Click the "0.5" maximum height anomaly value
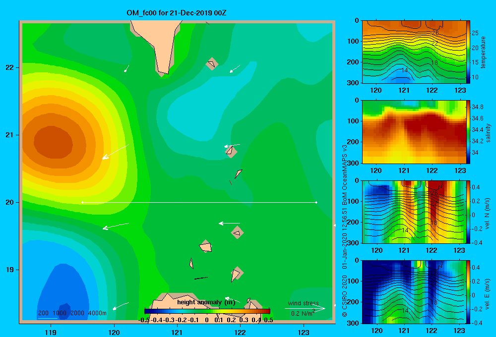 point(268,320)
